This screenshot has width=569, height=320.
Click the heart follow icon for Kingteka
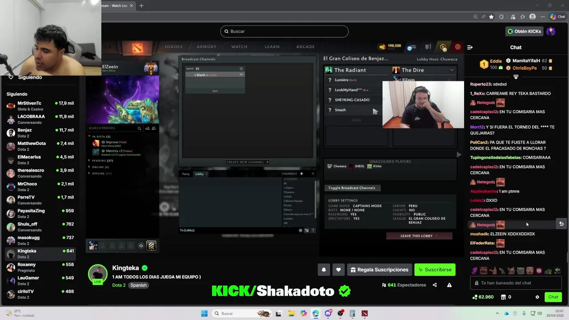point(338,270)
